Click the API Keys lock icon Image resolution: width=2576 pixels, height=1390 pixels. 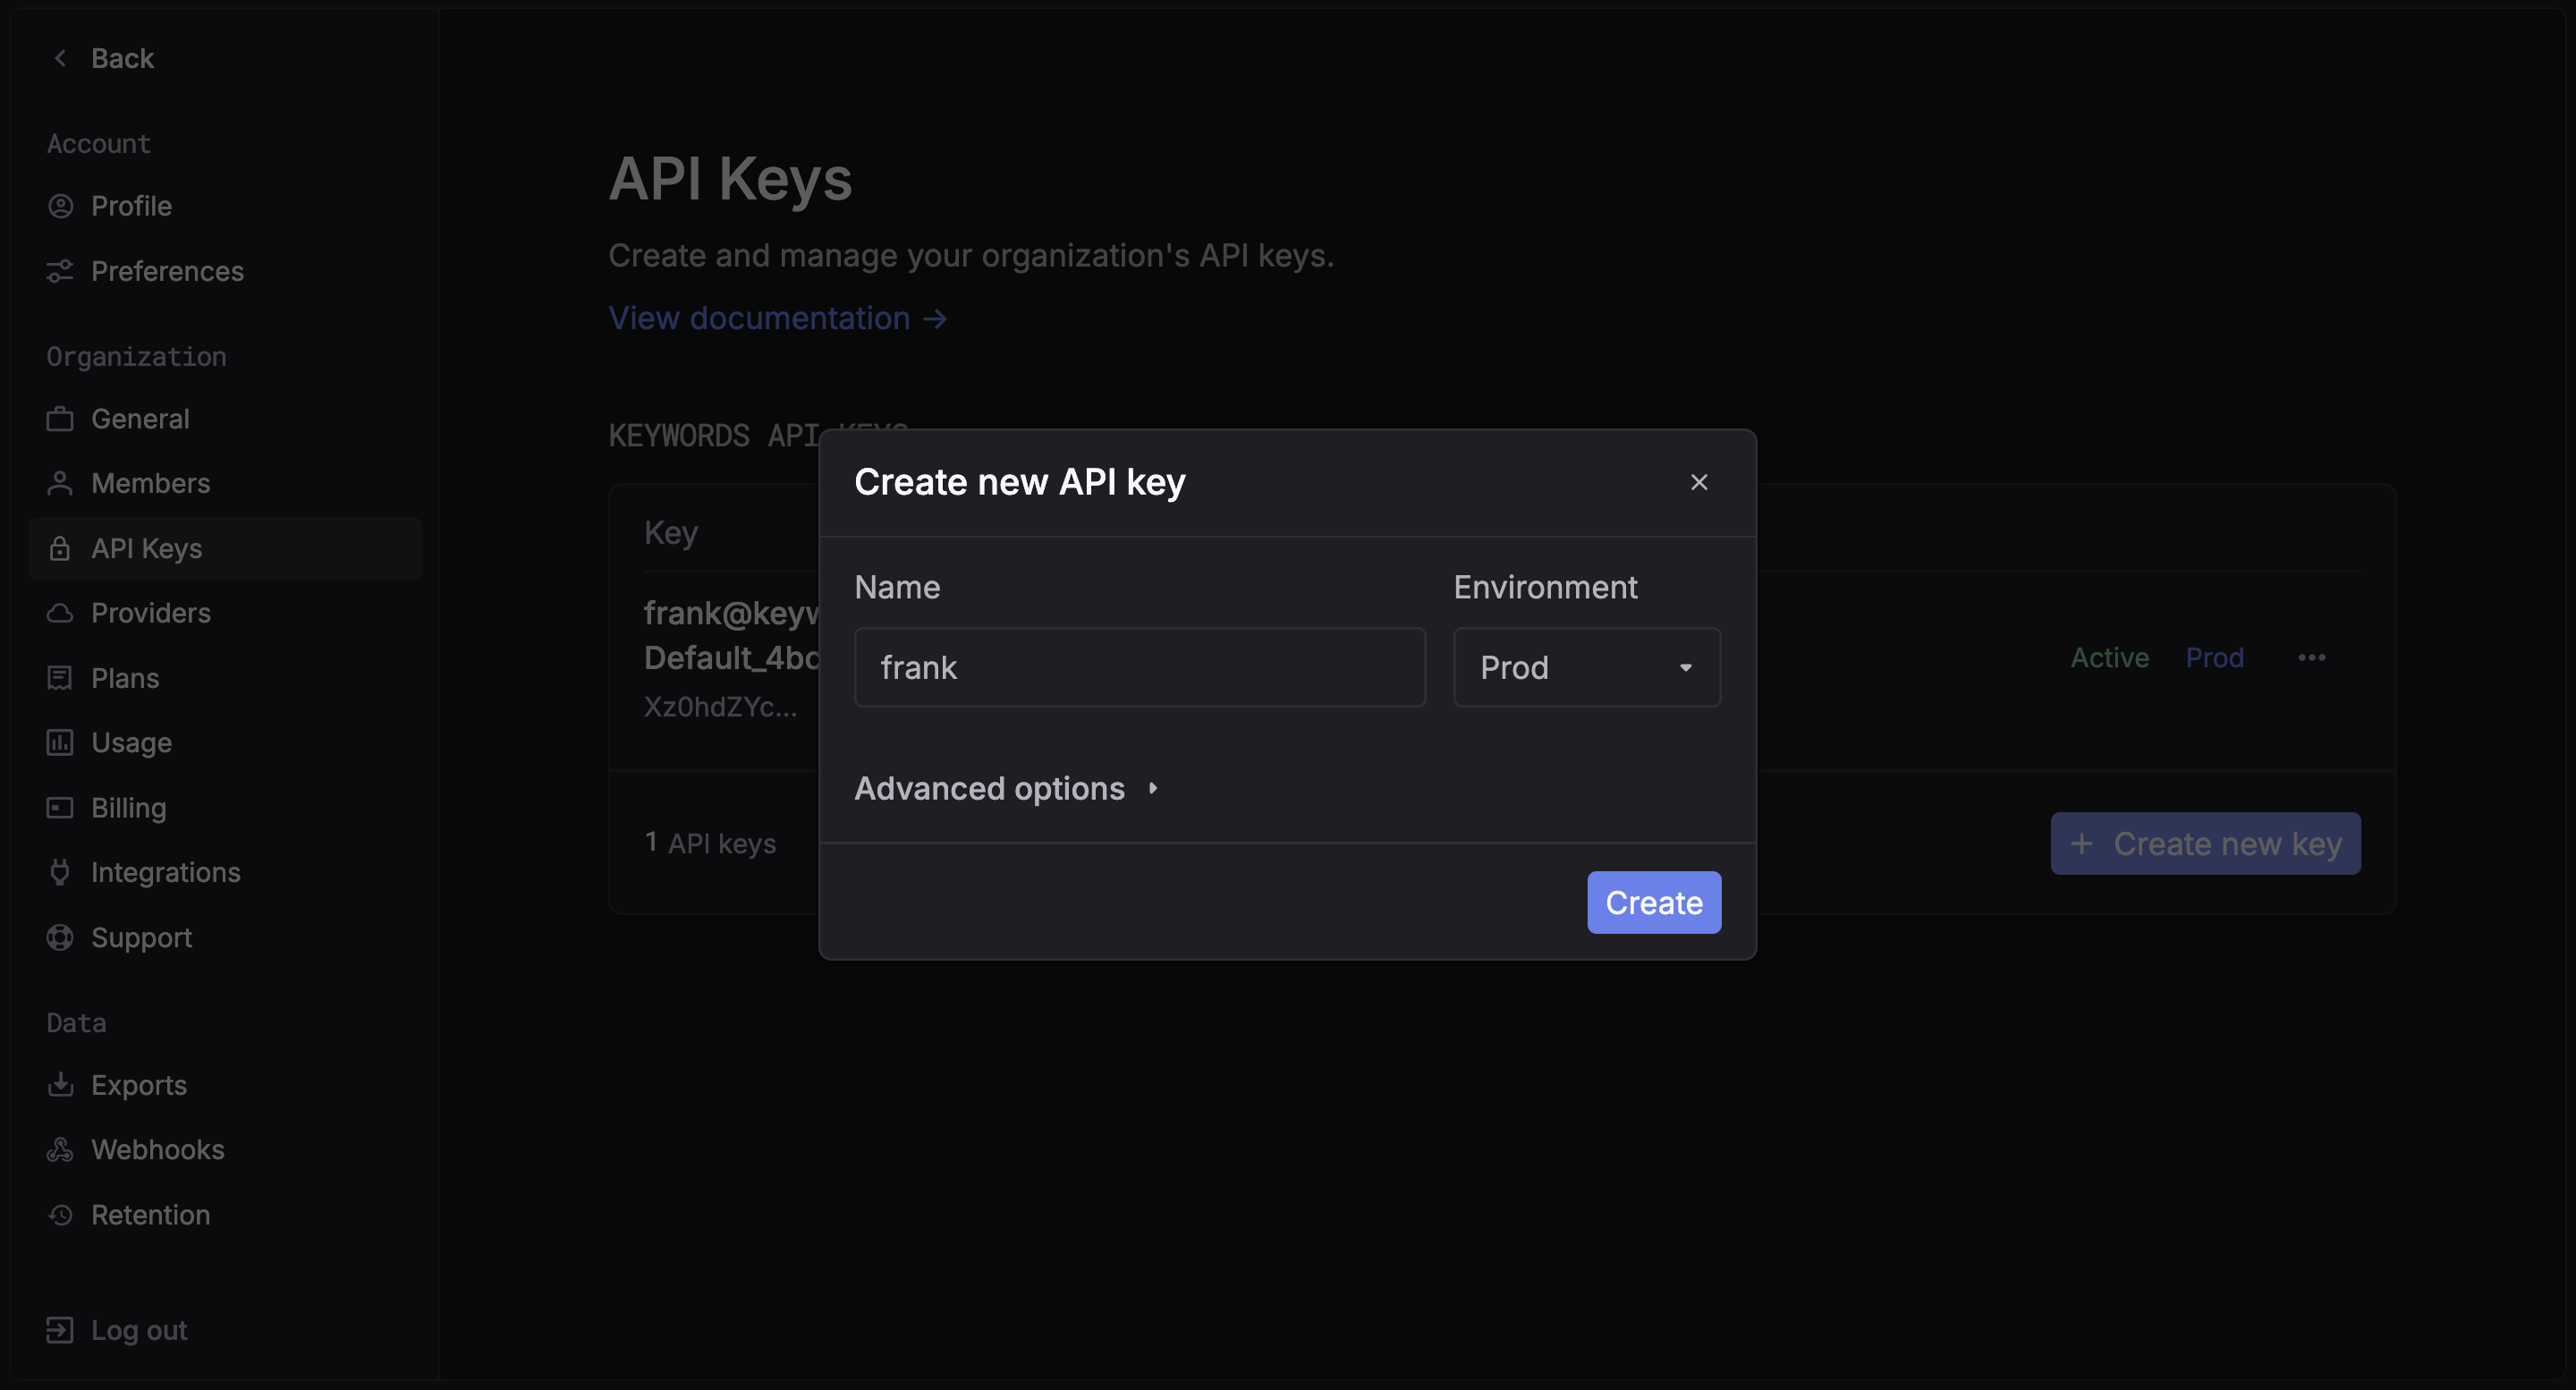pyautogui.click(x=60, y=548)
